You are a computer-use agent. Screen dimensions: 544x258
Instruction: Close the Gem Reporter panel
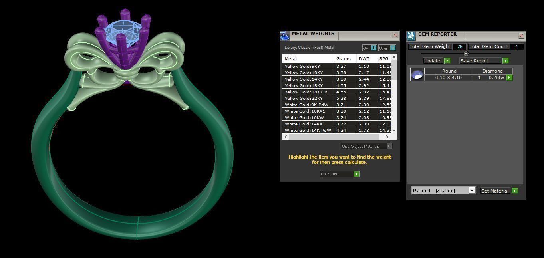521,36
